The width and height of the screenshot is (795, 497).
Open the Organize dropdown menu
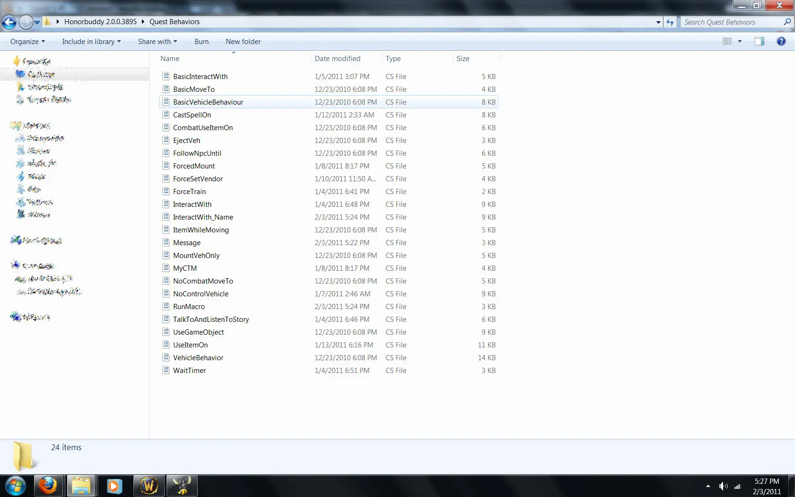(x=27, y=42)
